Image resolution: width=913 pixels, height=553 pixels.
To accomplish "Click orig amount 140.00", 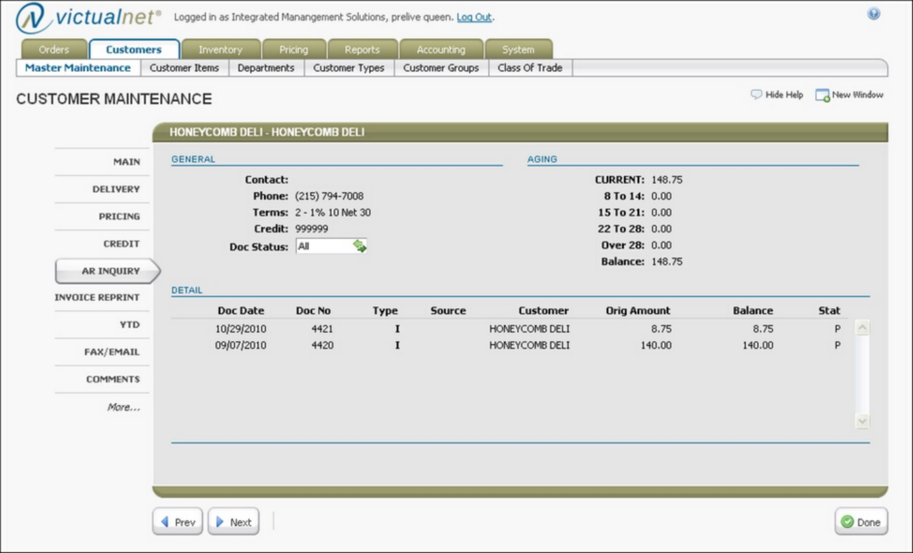I will coord(656,345).
